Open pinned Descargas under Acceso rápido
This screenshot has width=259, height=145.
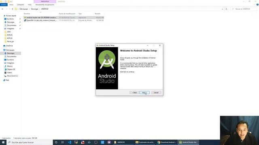[x=11, y=22]
